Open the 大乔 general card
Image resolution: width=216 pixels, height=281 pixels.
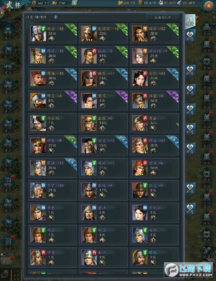[154, 78]
